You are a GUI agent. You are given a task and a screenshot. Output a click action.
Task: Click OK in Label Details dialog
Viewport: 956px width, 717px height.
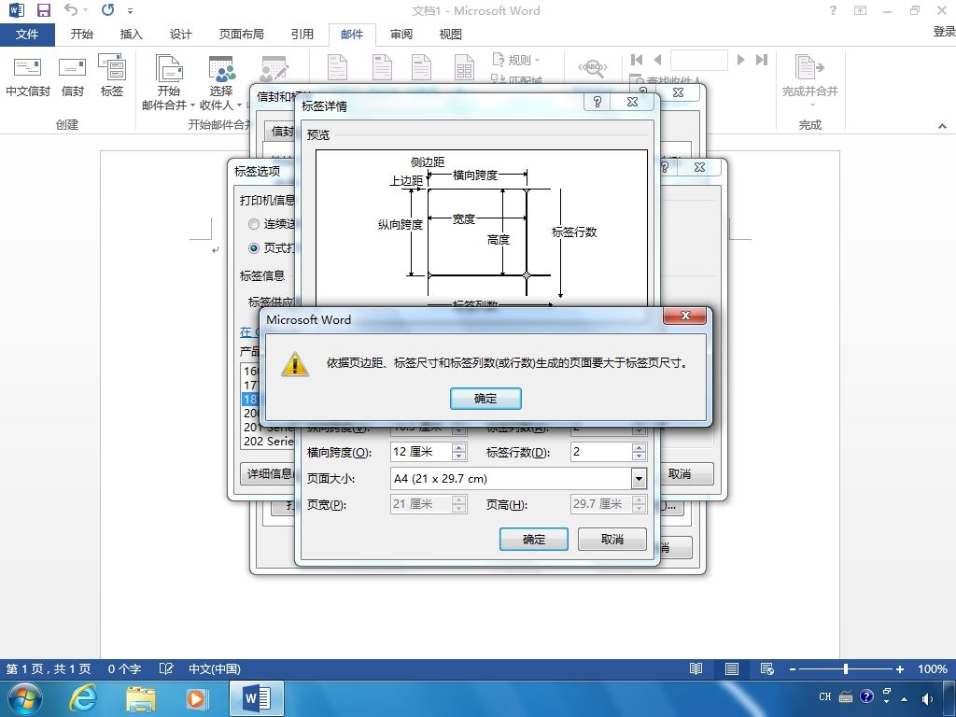pyautogui.click(x=533, y=539)
